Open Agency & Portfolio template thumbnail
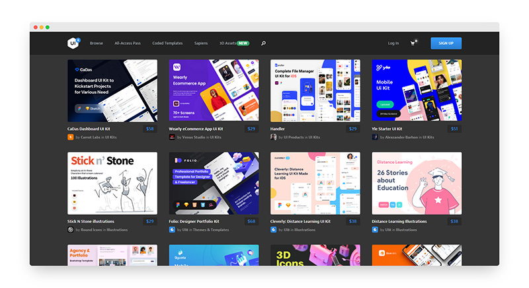Screen dimensions: 529x288 pyautogui.click(x=112, y=255)
